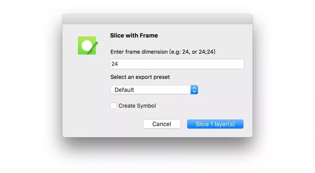The width and height of the screenshot is (315, 173).
Task: Click the 'Enter frame dimension' label
Action: 139,52
